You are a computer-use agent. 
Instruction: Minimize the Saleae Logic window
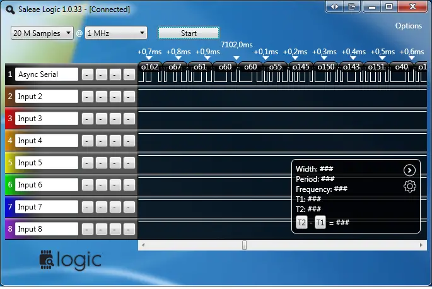coord(372,6)
